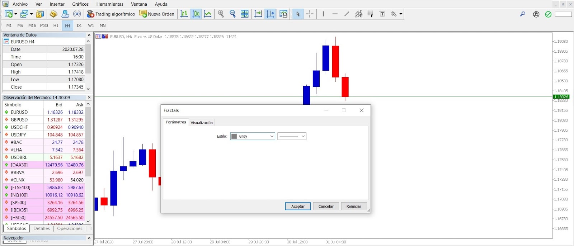The height and width of the screenshot is (246, 574).
Task: Click the Aceptar button
Action: click(x=298, y=206)
